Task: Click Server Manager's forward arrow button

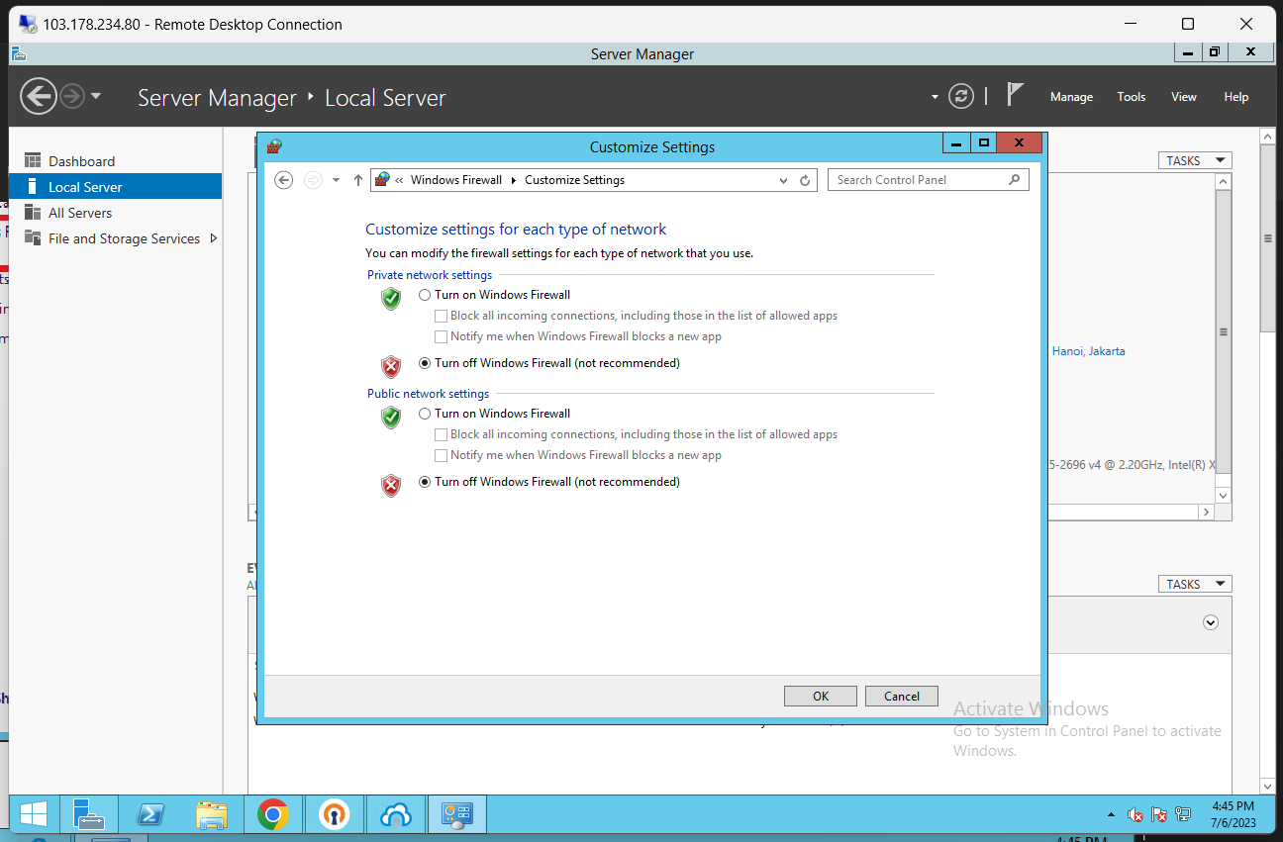Action: tap(72, 96)
